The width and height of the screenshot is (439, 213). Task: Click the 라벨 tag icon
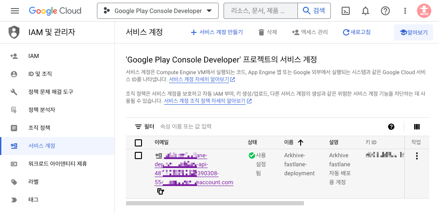pyautogui.click(x=14, y=182)
